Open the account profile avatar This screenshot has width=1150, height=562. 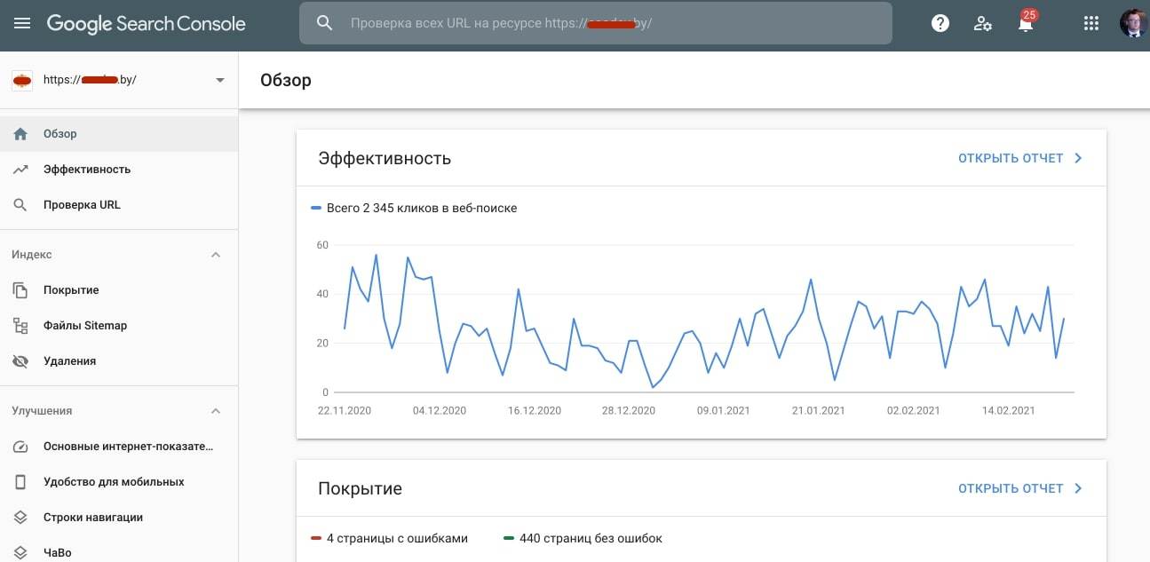(x=1132, y=24)
